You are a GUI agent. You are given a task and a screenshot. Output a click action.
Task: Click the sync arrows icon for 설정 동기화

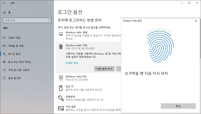[4, 78]
